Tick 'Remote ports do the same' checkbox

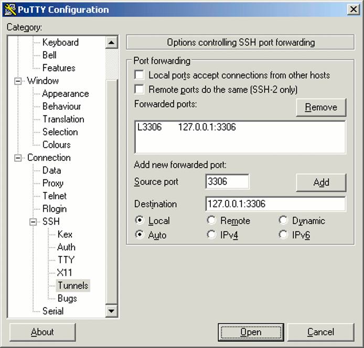140,89
